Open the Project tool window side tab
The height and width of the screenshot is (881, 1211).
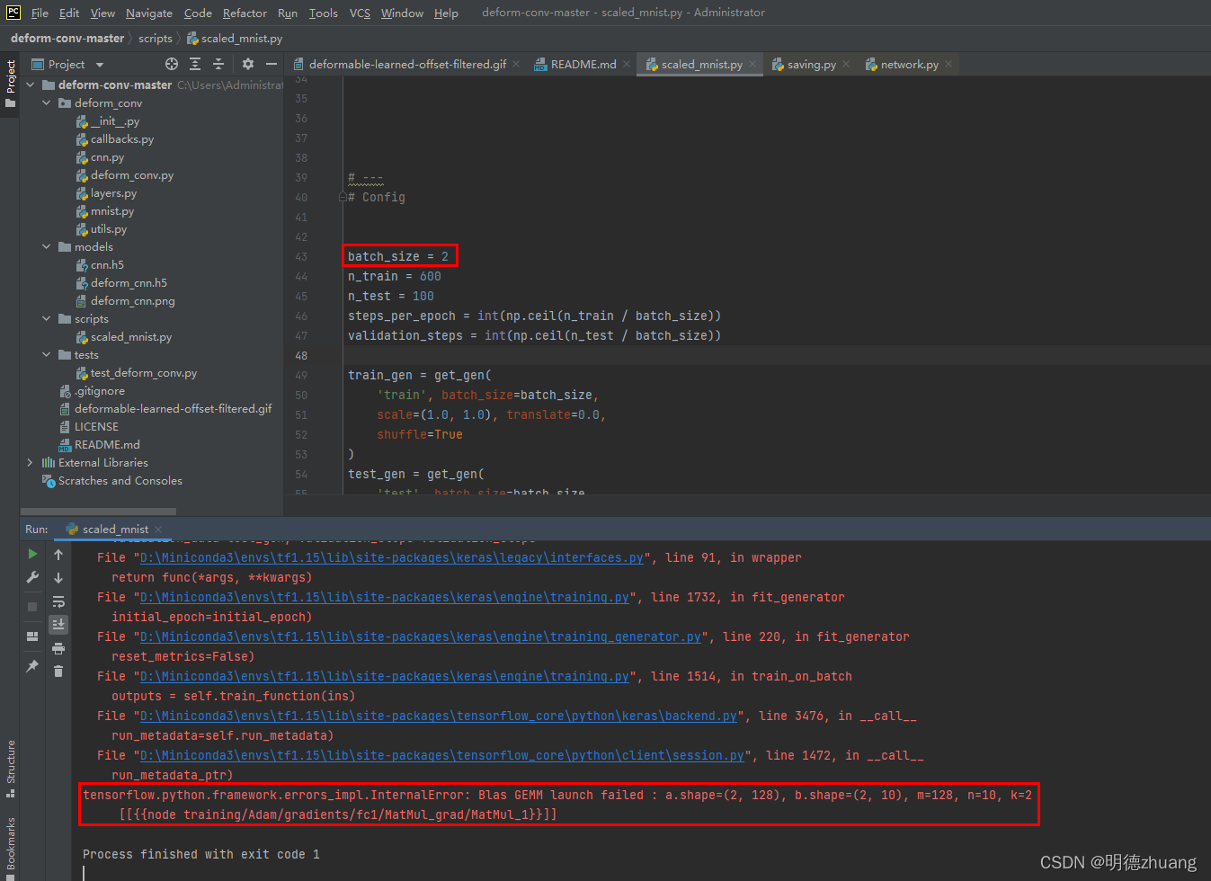[11, 84]
